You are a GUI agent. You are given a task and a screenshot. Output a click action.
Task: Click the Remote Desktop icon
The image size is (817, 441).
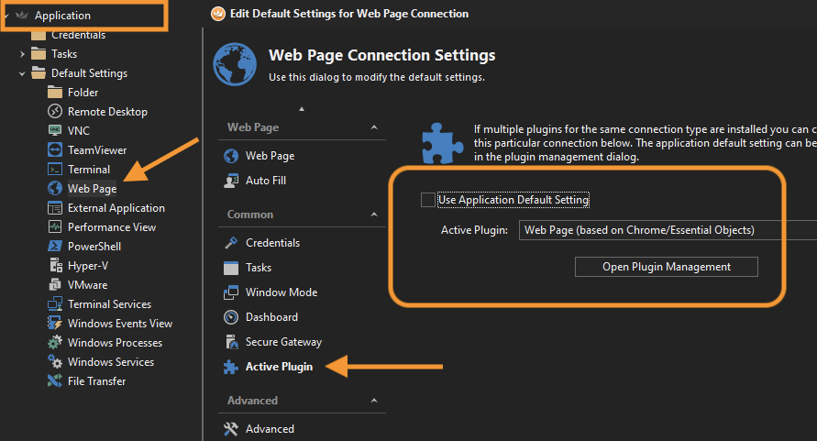click(54, 112)
